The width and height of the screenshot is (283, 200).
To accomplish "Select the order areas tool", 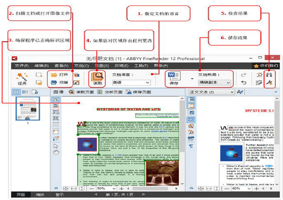I will click(x=56, y=139).
